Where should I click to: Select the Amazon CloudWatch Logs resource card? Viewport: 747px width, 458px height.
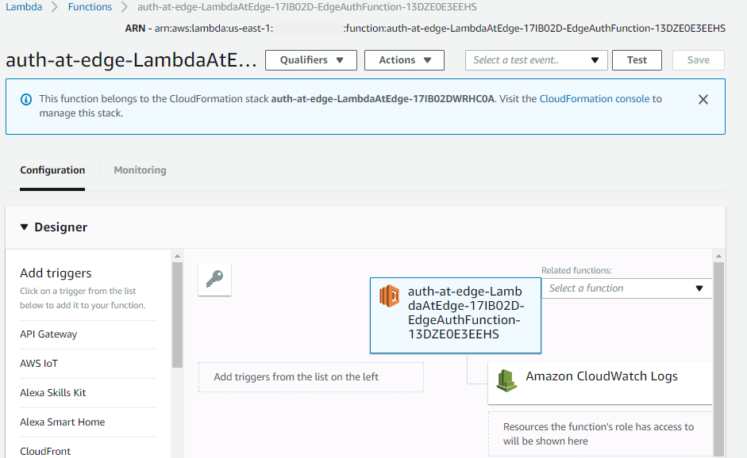[600, 384]
